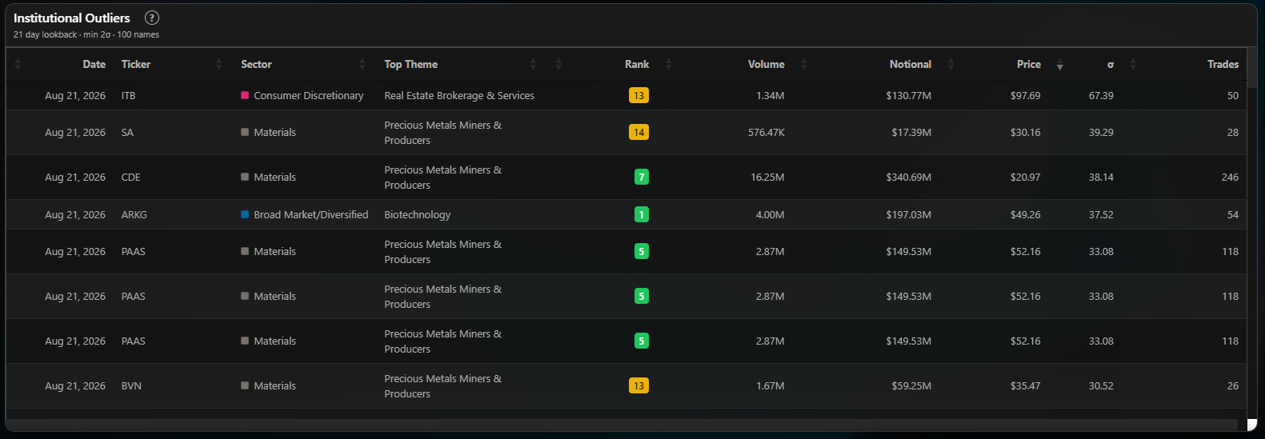Click sort arrows left of the Date header
This screenshot has width=1265, height=439.
point(18,64)
